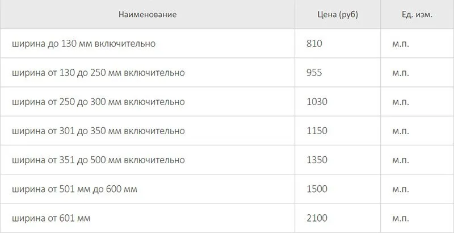Select row ширина до 130 мм включительно
Image resolution: width=454 pixels, height=233 pixels.
(x=227, y=43)
